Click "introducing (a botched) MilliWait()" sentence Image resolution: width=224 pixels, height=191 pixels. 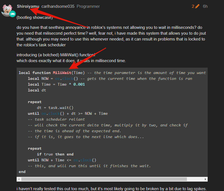[56, 55]
